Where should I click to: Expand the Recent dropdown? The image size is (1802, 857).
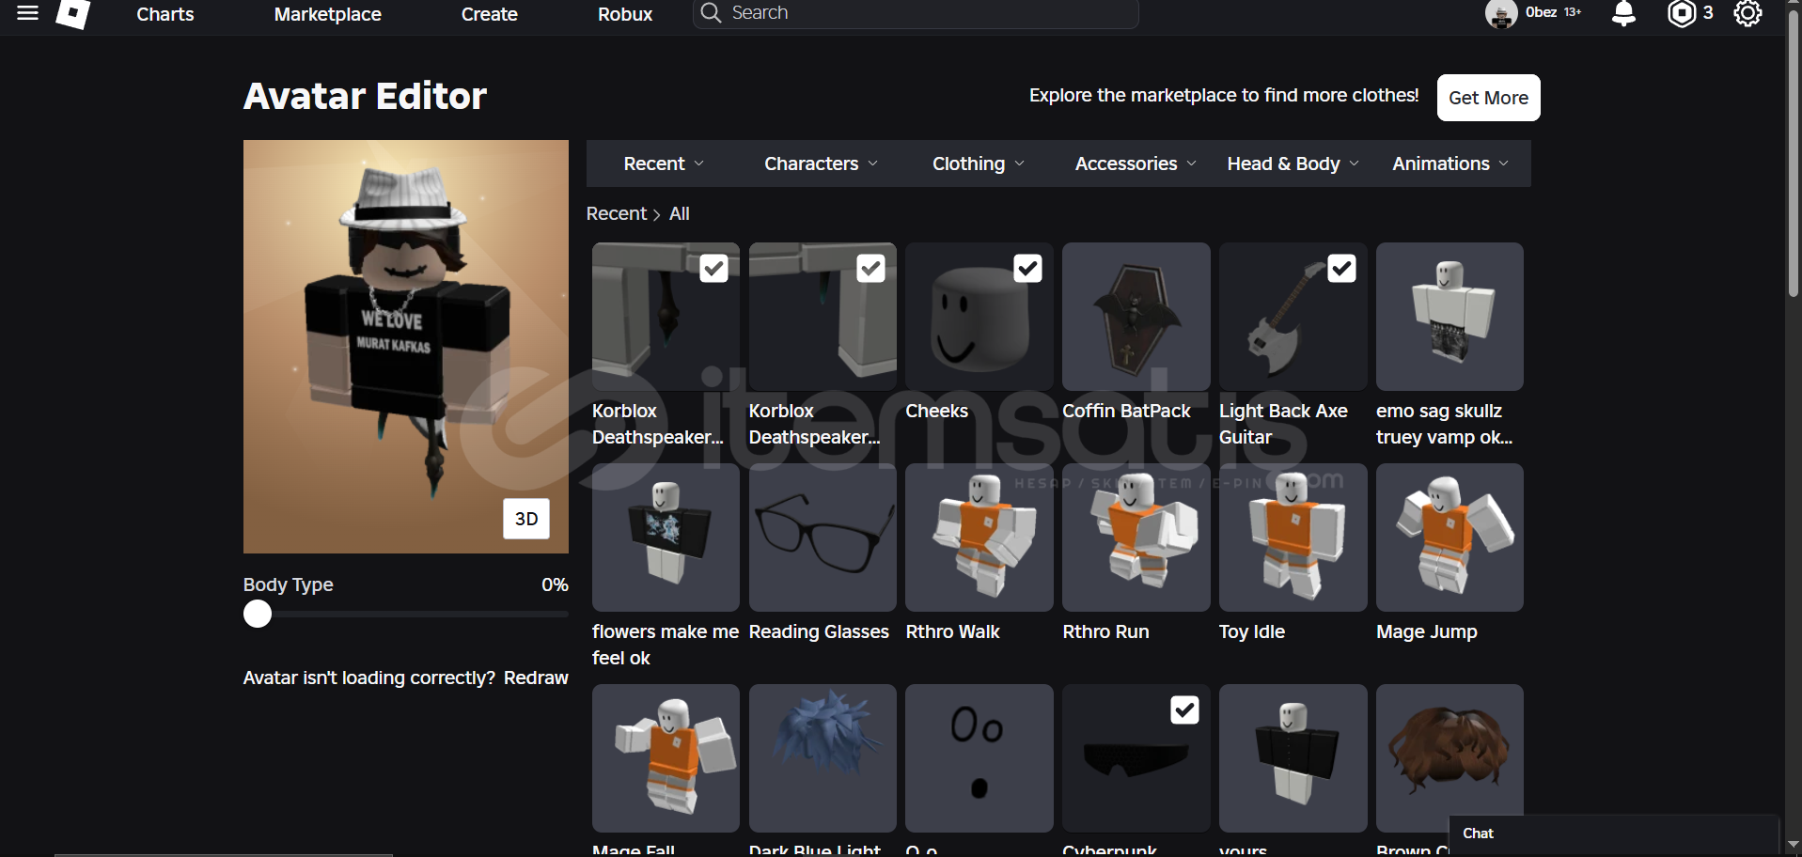(x=663, y=164)
